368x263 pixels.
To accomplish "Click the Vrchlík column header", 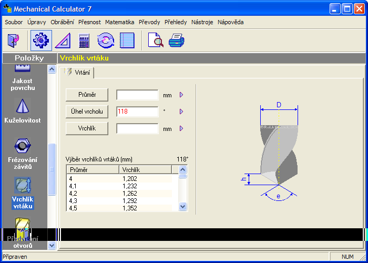I will coord(145,169).
